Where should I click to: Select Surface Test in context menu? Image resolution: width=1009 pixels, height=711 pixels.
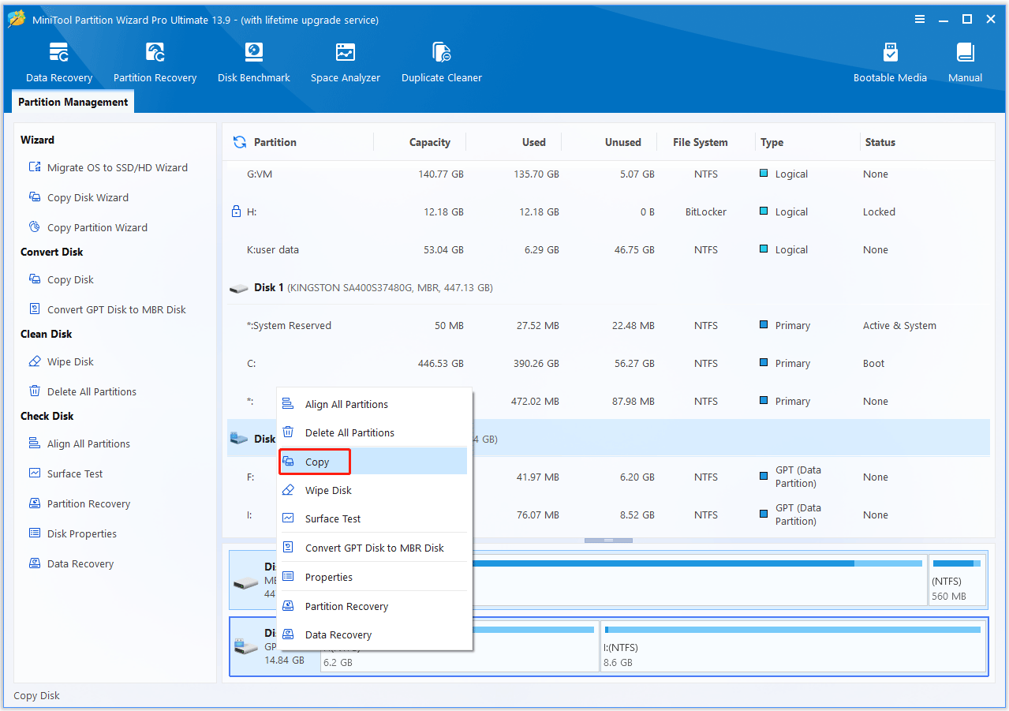point(374,518)
